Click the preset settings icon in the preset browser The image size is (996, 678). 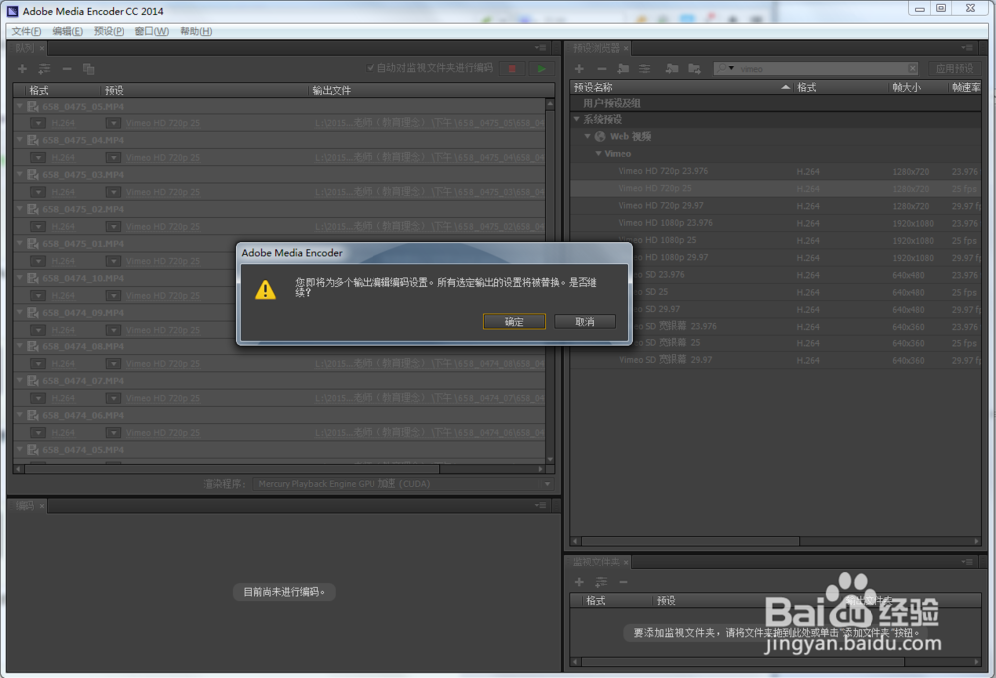click(644, 69)
